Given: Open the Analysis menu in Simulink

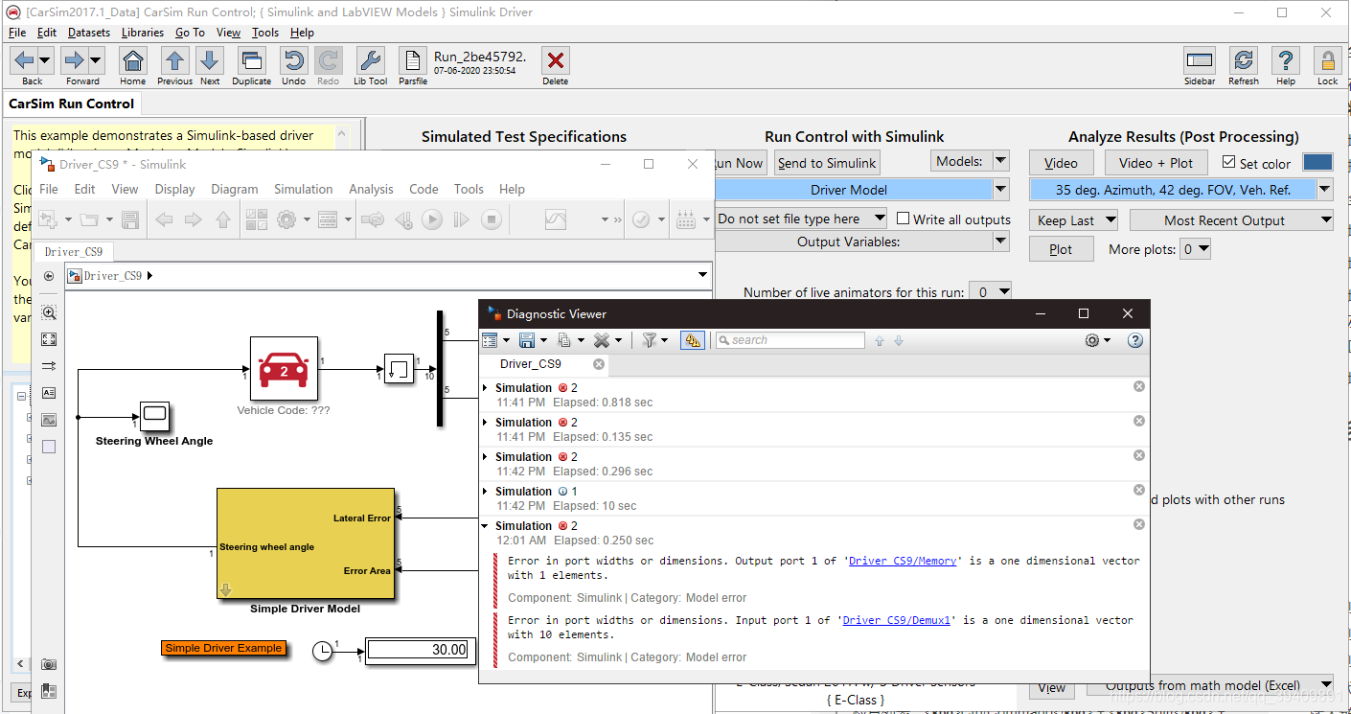Looking at the screenshot, I should point(372,190).
